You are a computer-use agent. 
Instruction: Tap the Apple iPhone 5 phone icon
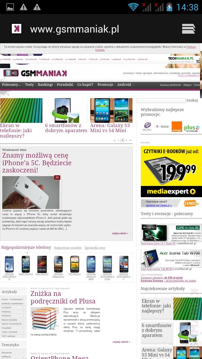point(26,265)
